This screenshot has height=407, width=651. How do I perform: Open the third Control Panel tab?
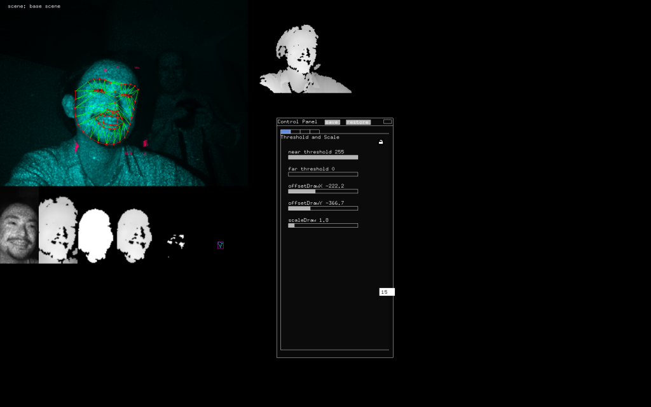305,132
